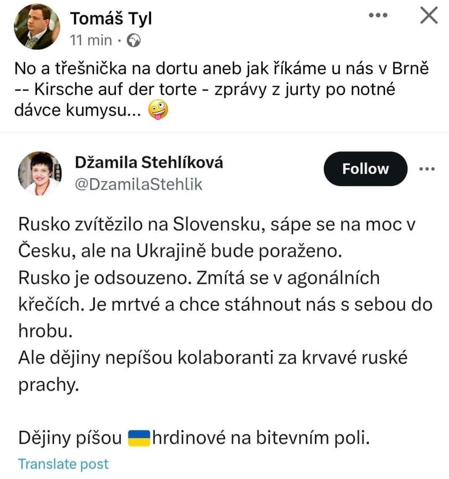Click the Ukrainian flag emoji
Image resolution: width=449 pixels, height=479 pixels.
click(138, 438)
